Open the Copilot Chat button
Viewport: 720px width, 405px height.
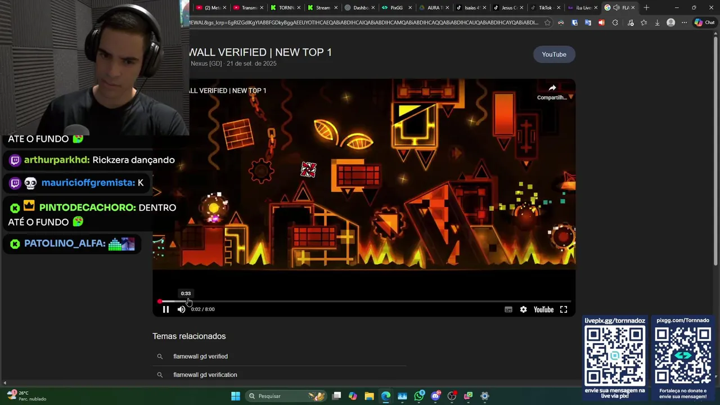pyautogui.click(x=704, y=22)
